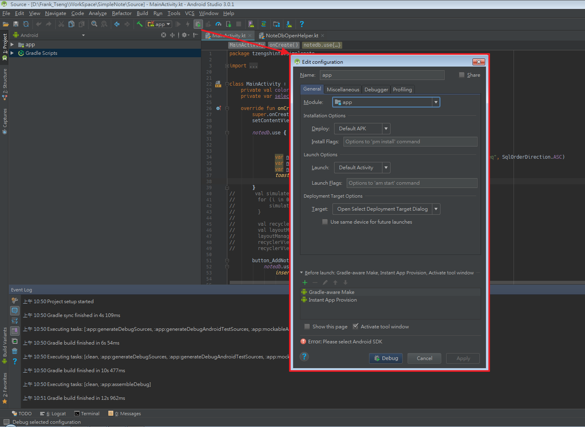Click the Open folder toolbar icon
The height and width of the screenshot is (427, 585).
point(6,24)
